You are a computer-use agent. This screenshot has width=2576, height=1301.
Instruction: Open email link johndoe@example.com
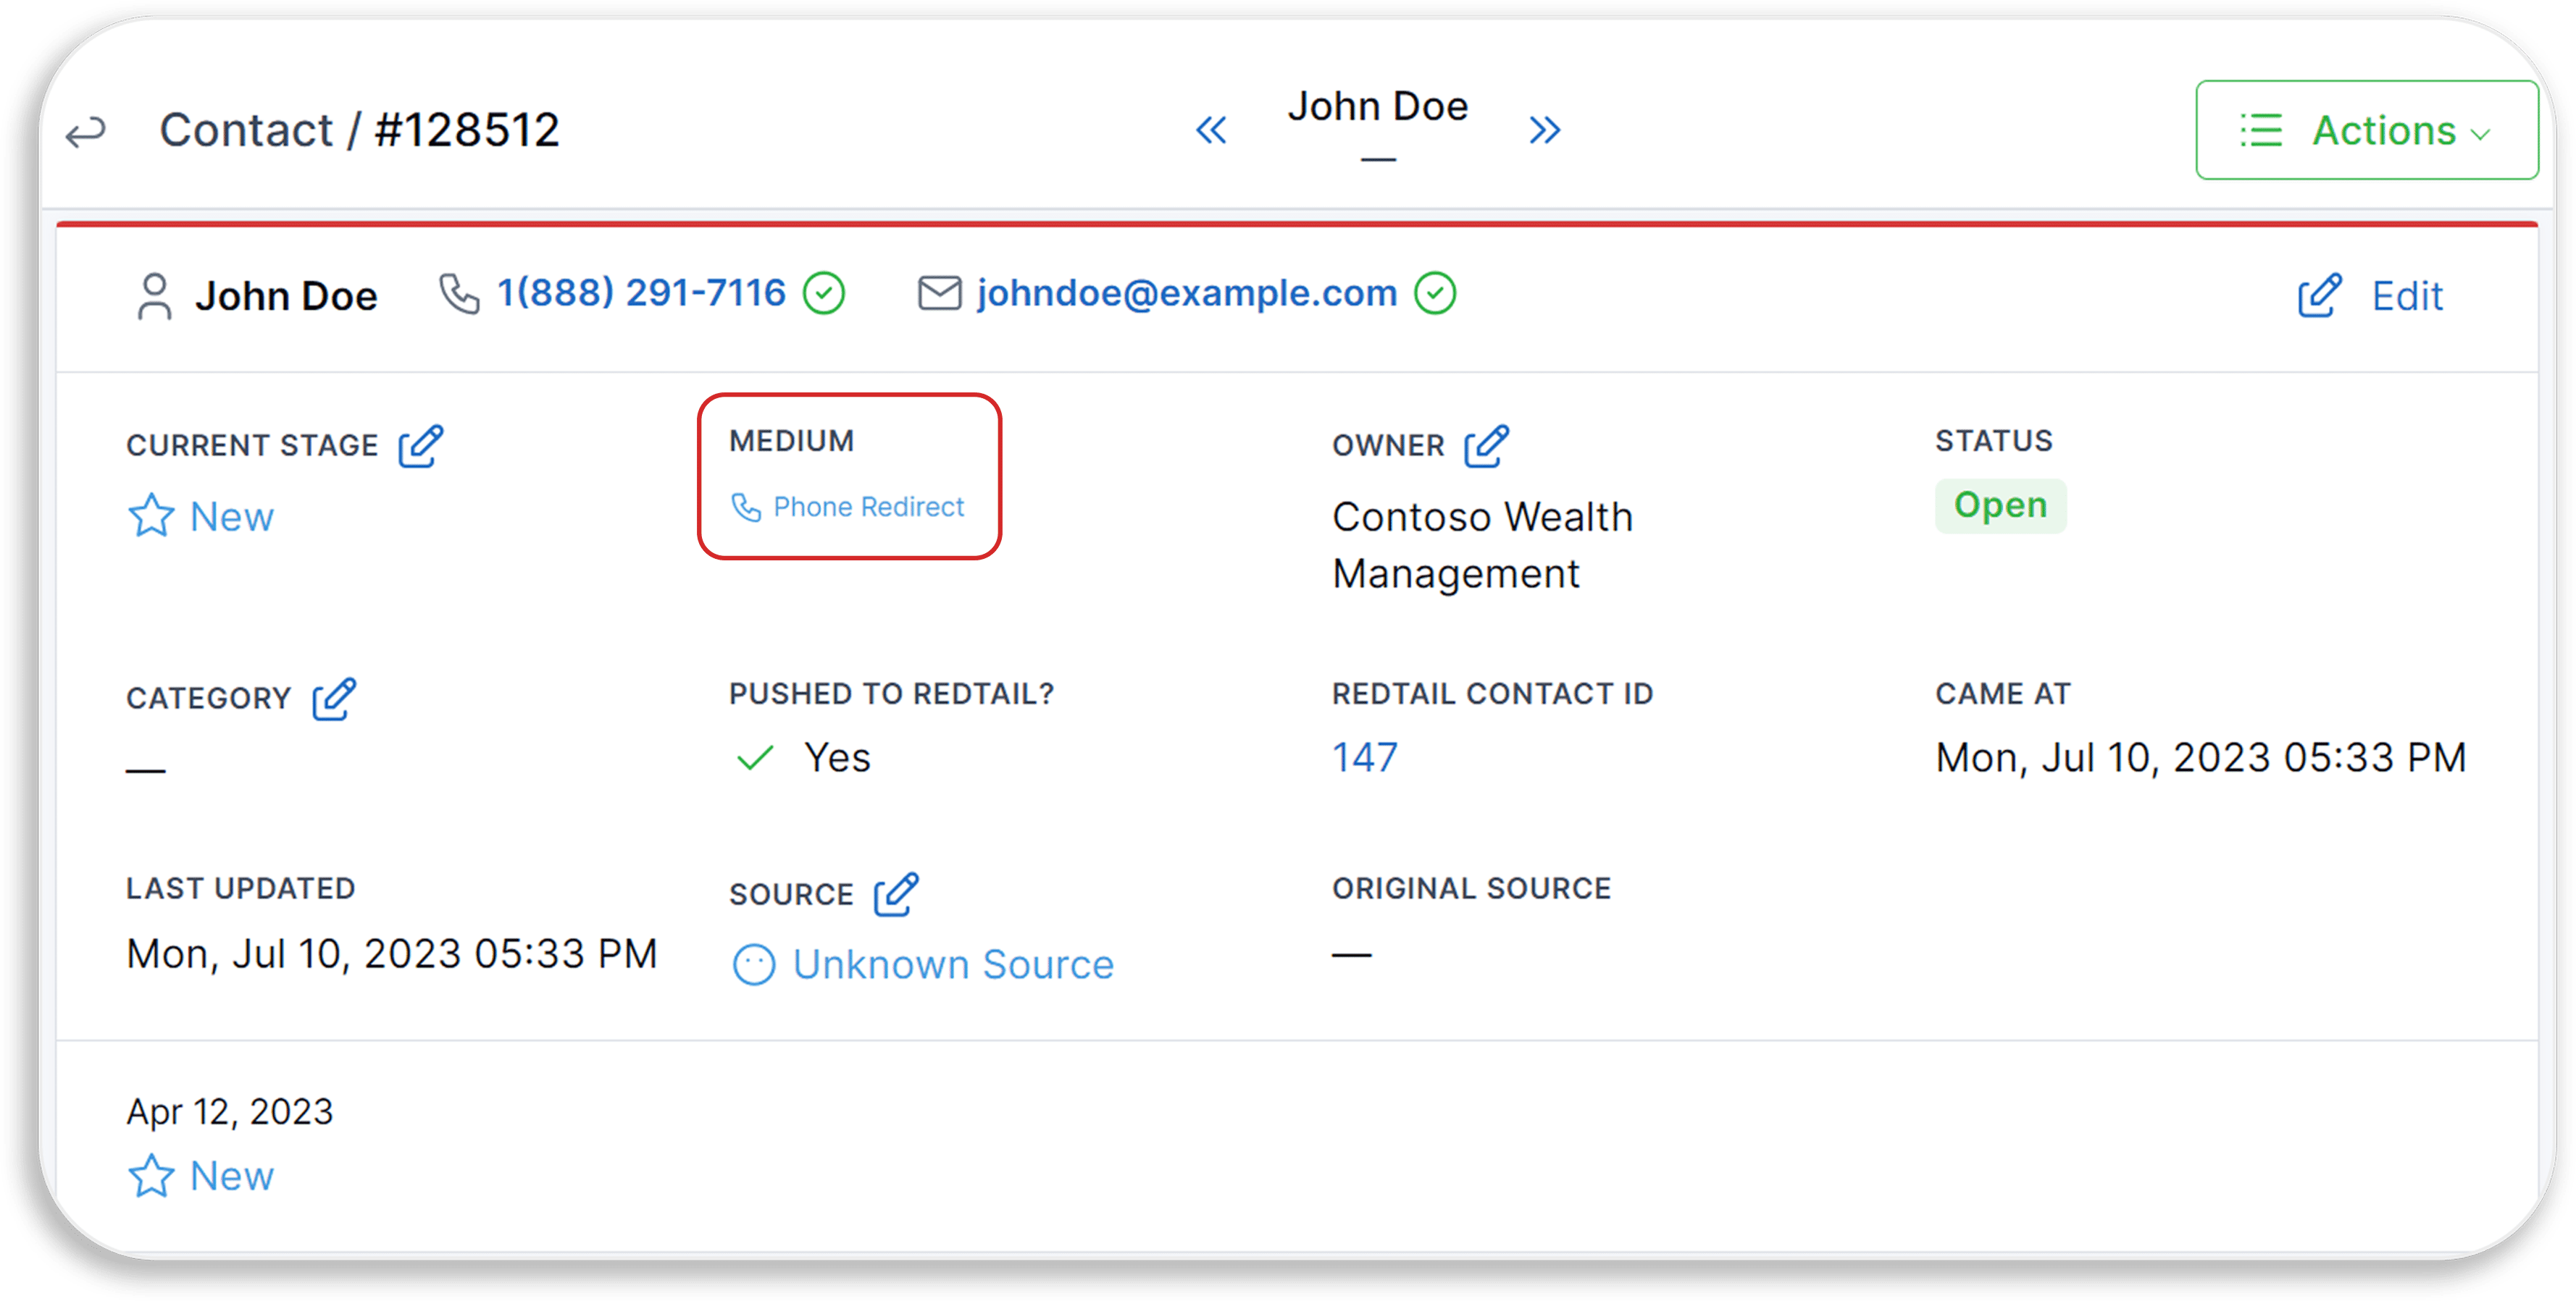tap(1186, 294)
